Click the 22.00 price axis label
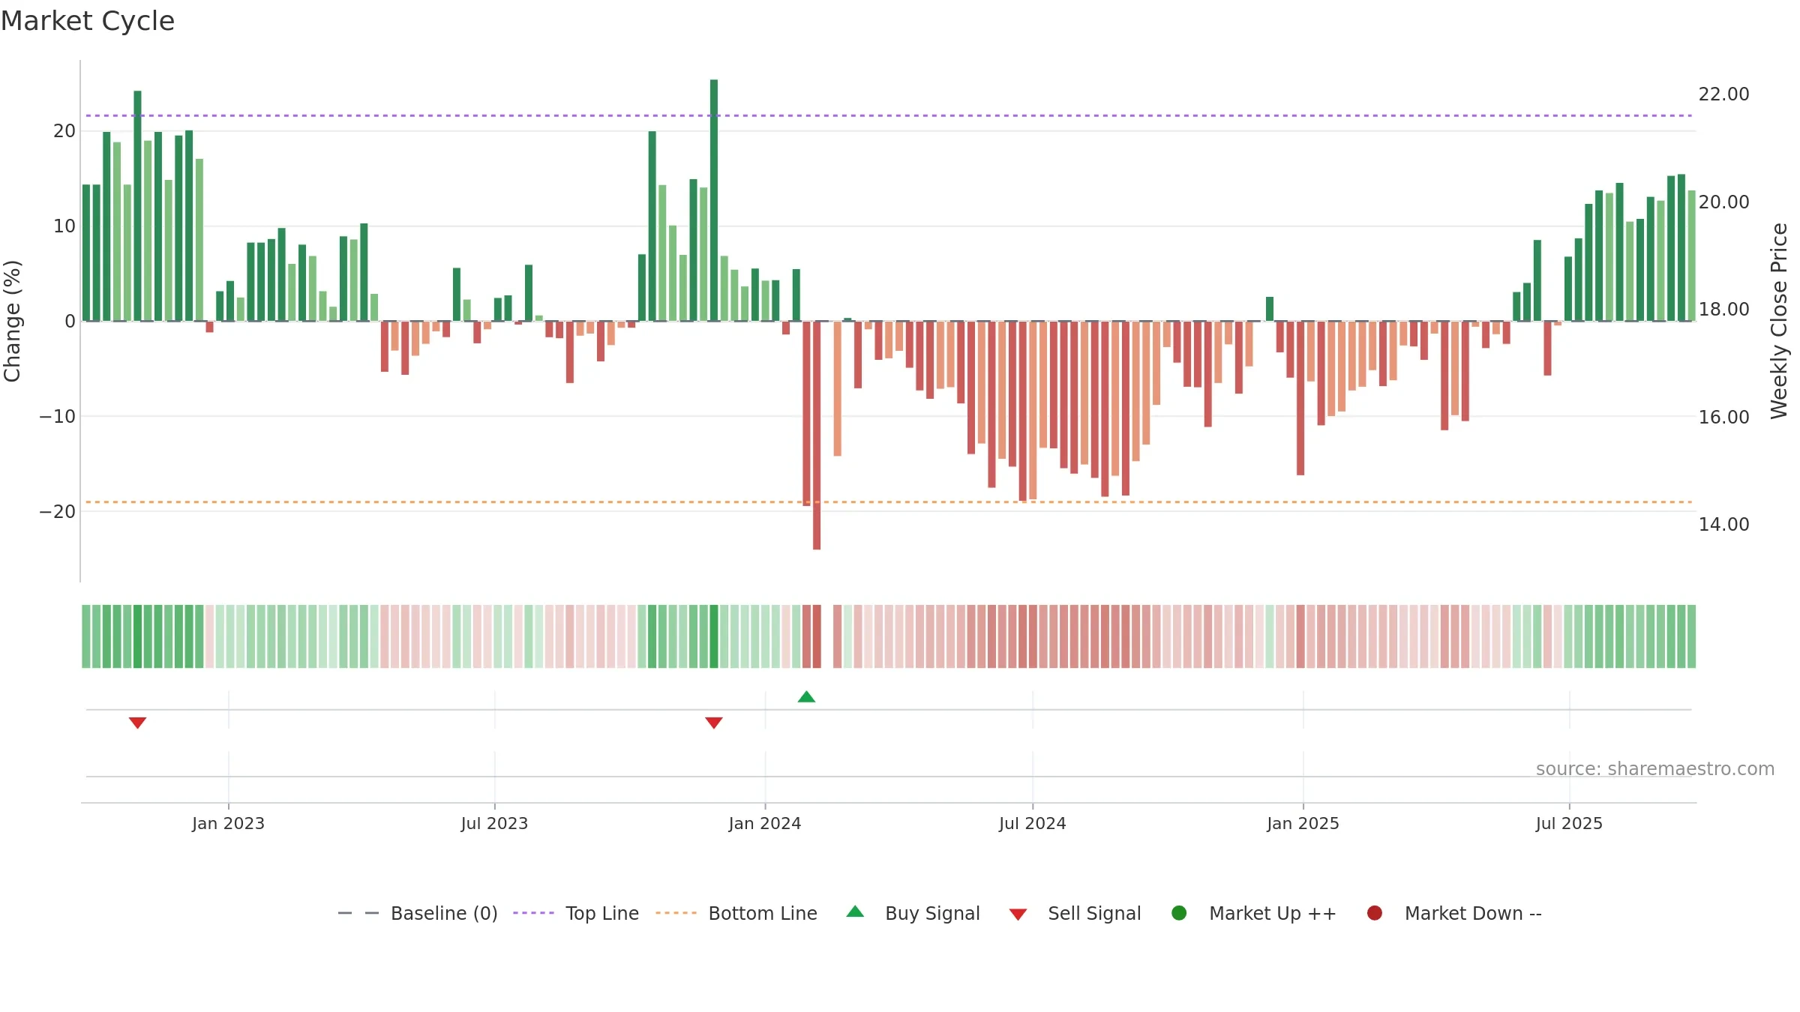Viewport: 1800px width, 1012px height. point(1723,94)
